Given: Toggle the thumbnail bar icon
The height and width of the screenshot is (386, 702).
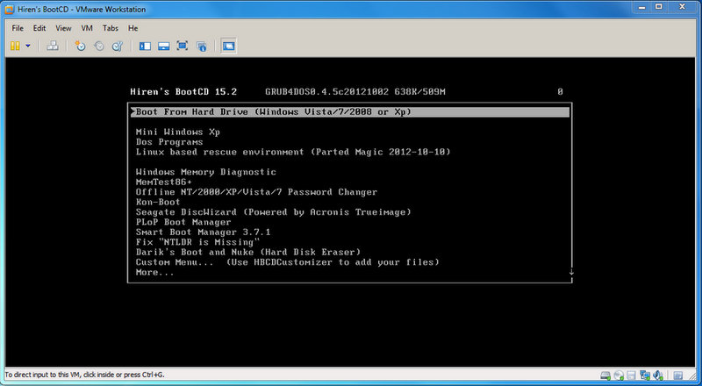Looking at the screenshot, I should click(x=163, y=46).
